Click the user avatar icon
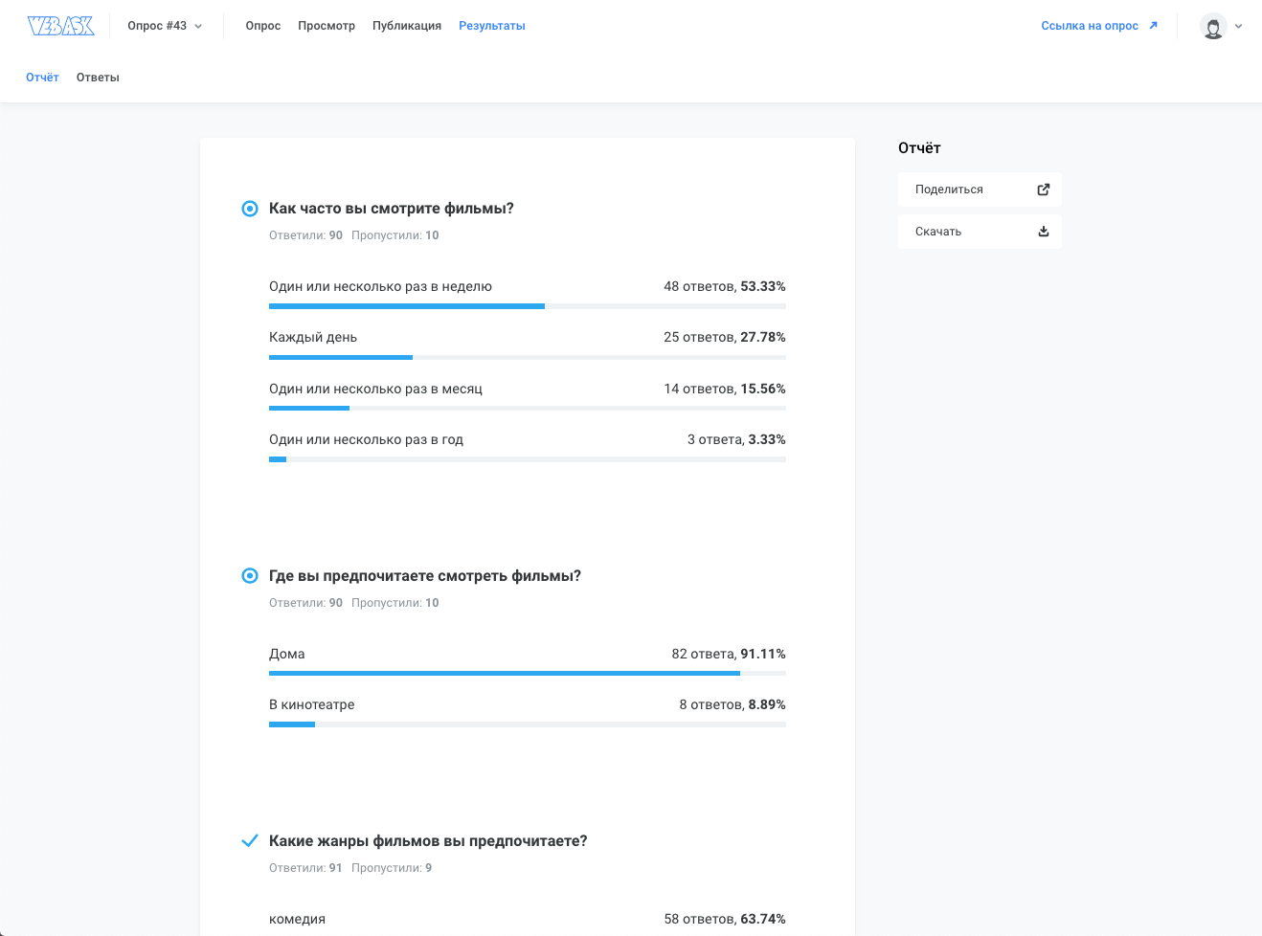Image resolution: width=1262 pixels, height=936 pixels. [x=1213, y=27]
